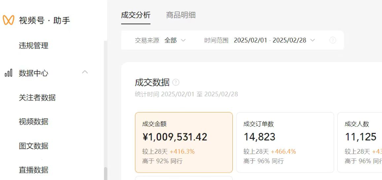Open the 交易来源 全部 dropdown
382x180 pixels.
[175, 40]
